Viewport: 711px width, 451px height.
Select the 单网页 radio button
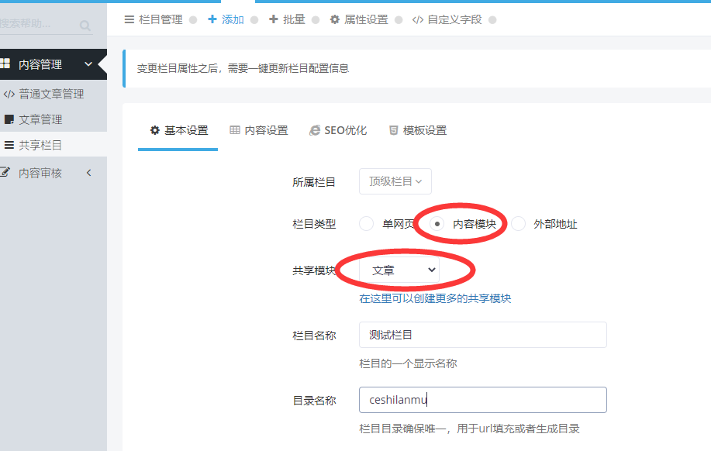367,223
